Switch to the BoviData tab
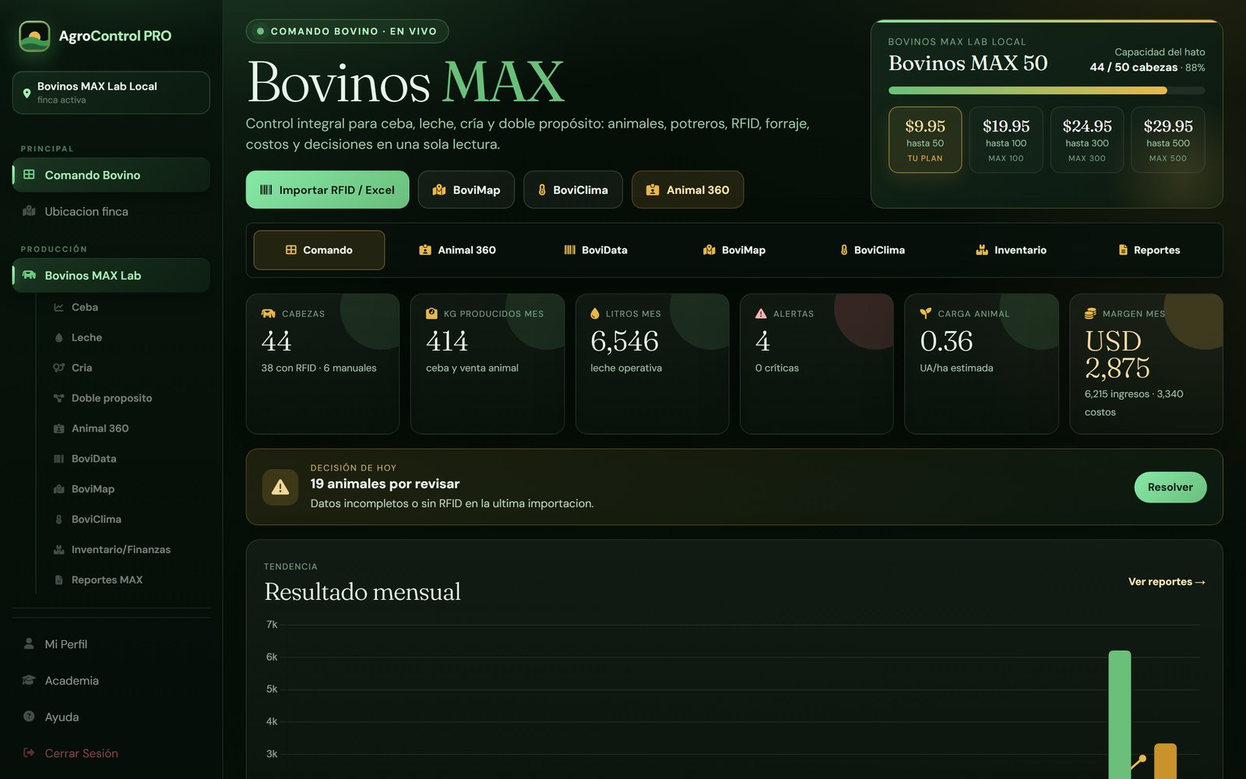1246x779 pixels. 596,250
